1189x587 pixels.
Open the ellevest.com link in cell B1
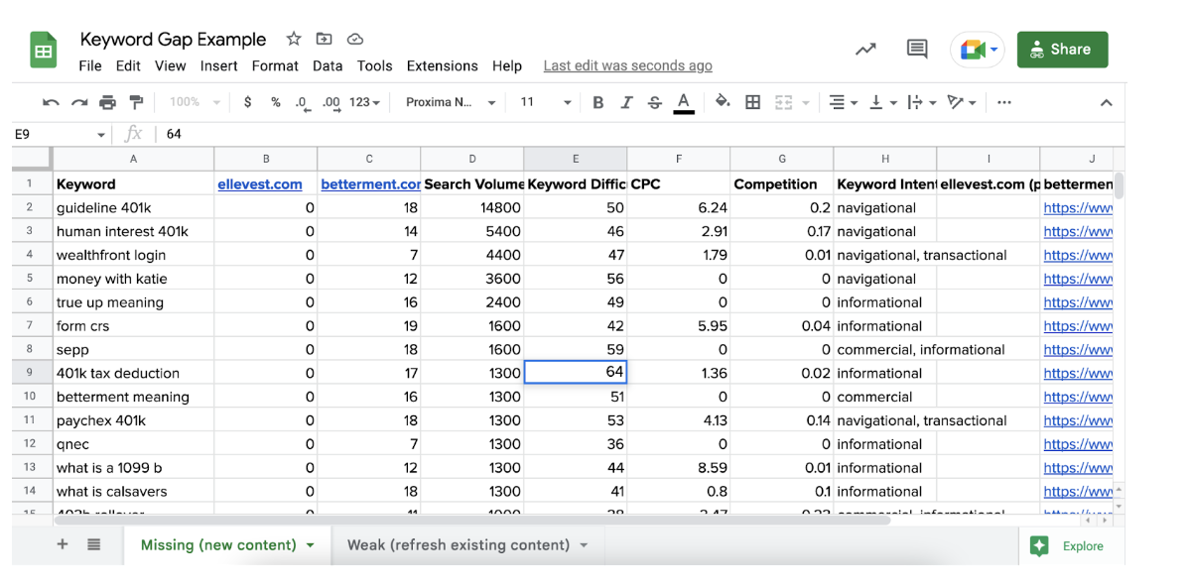click(261, 183)
